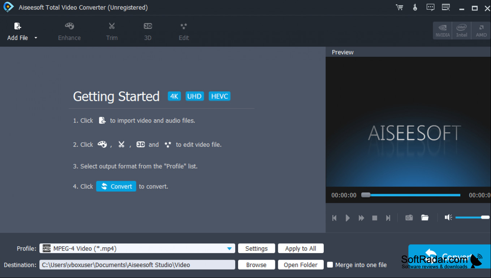
Task: Click the scissors icon in step 2
Action: tap(121, 144)
